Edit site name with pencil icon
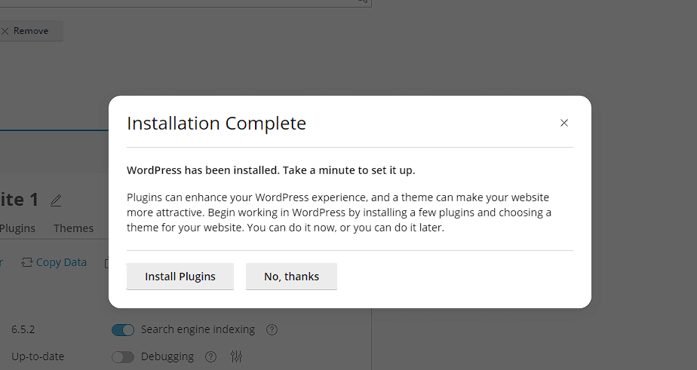Screen dimensions: 697x370 point(56,200)
